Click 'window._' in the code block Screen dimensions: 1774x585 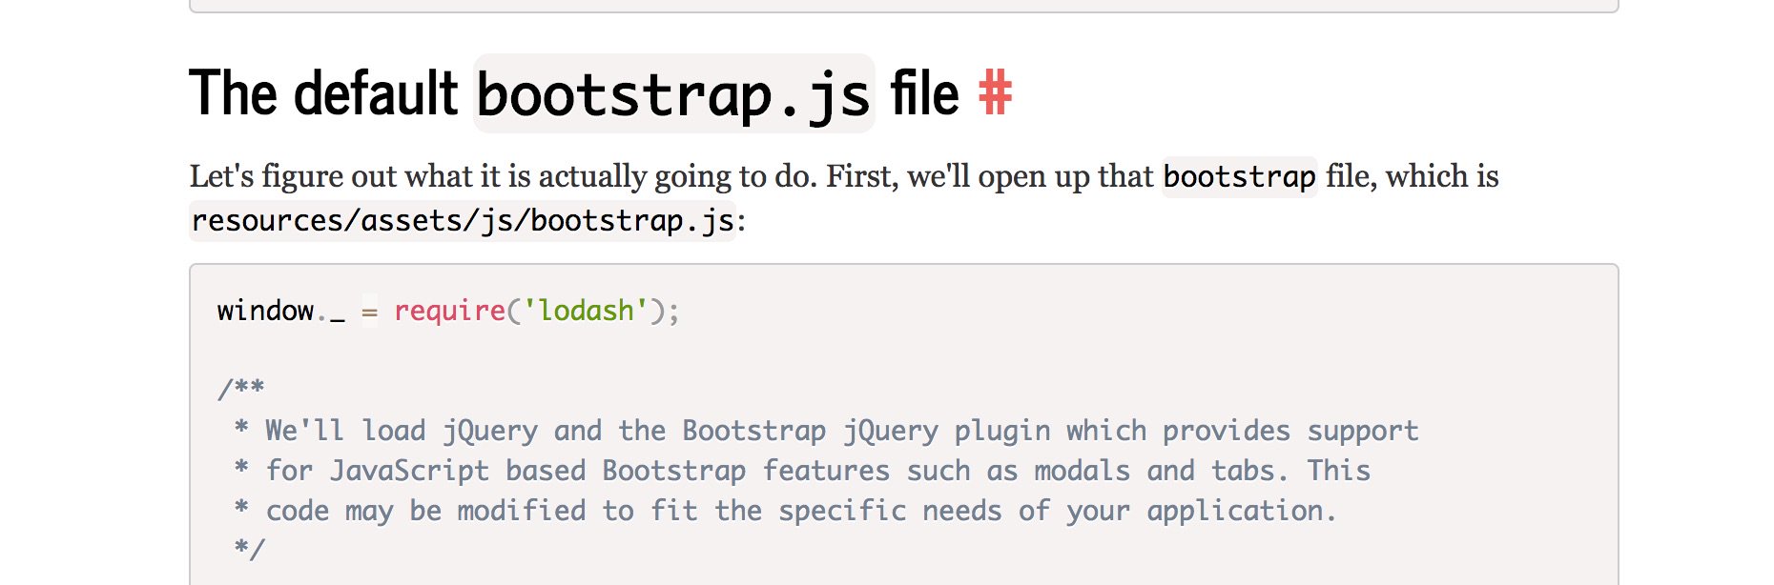(x=281, y=311)
